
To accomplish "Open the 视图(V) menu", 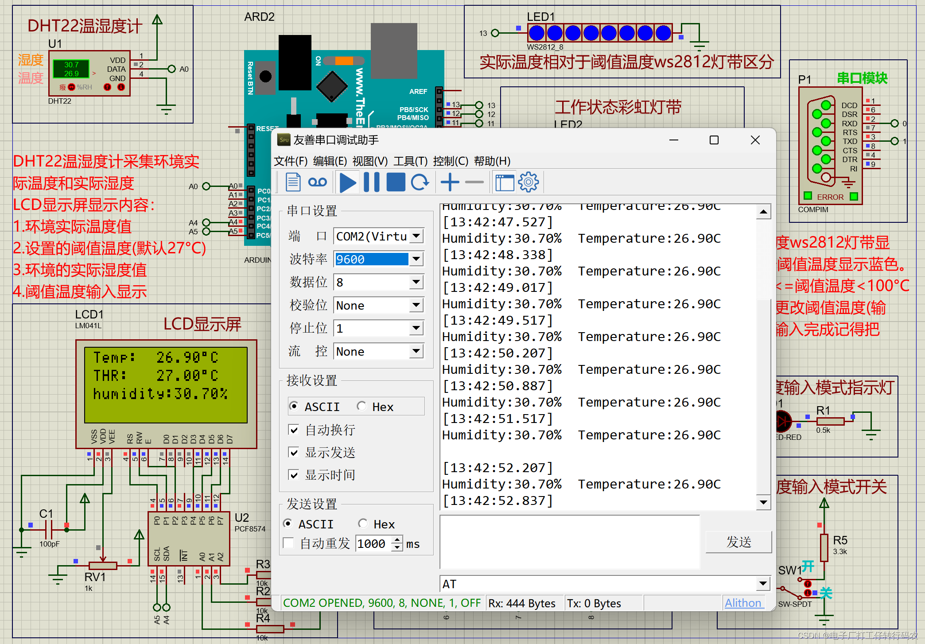I will click(370, 161).
